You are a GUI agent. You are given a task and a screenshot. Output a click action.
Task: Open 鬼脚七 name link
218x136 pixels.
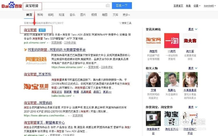coord(172,90)
